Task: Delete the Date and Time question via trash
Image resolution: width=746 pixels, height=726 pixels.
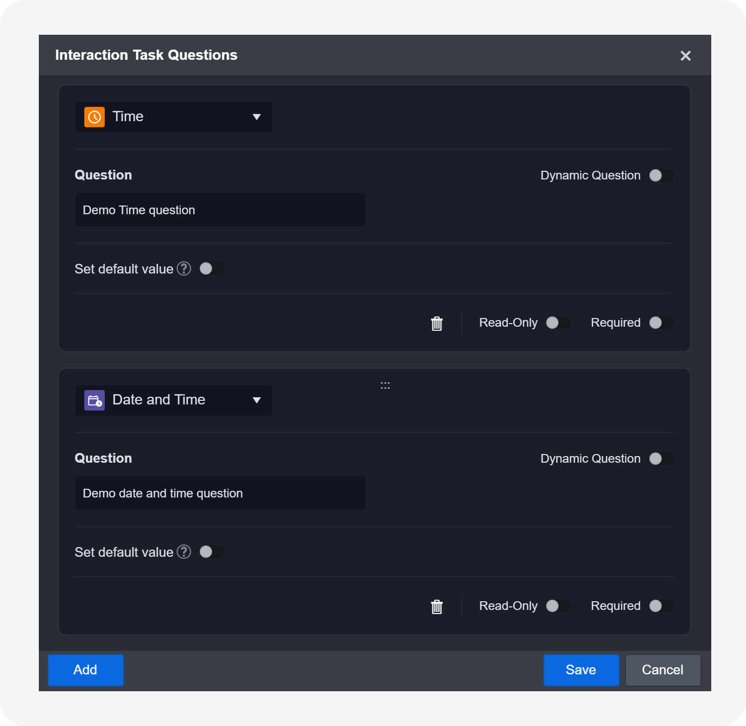Action: (437, 606)
